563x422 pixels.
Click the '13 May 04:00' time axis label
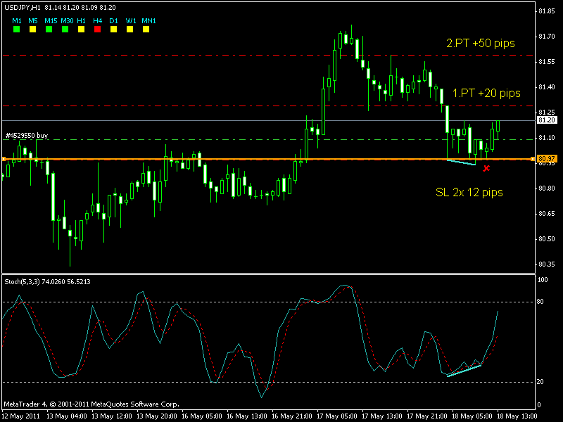tap(67, 416)
